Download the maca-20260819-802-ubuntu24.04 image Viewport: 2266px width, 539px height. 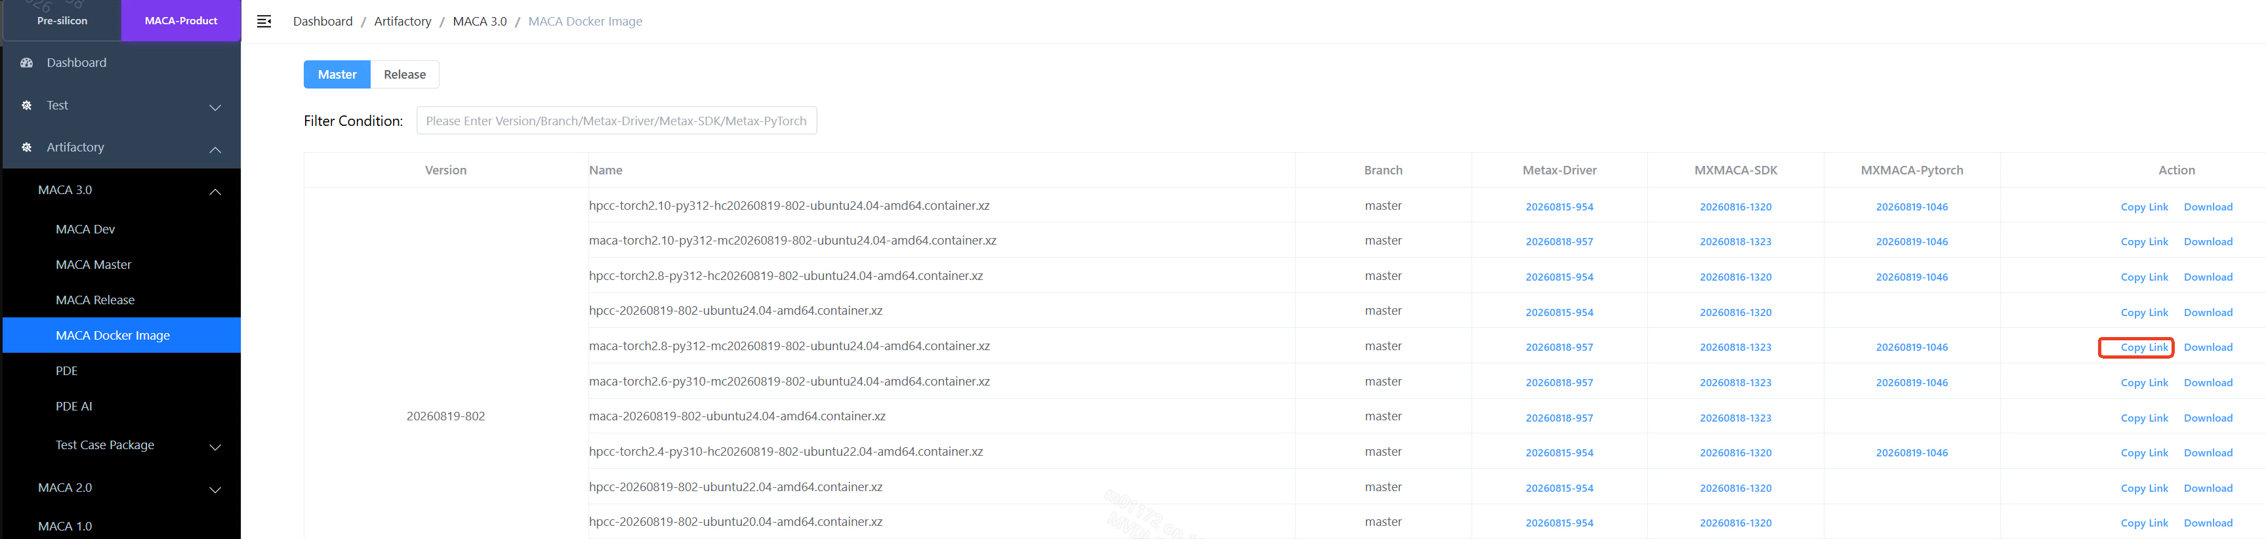2208,418
